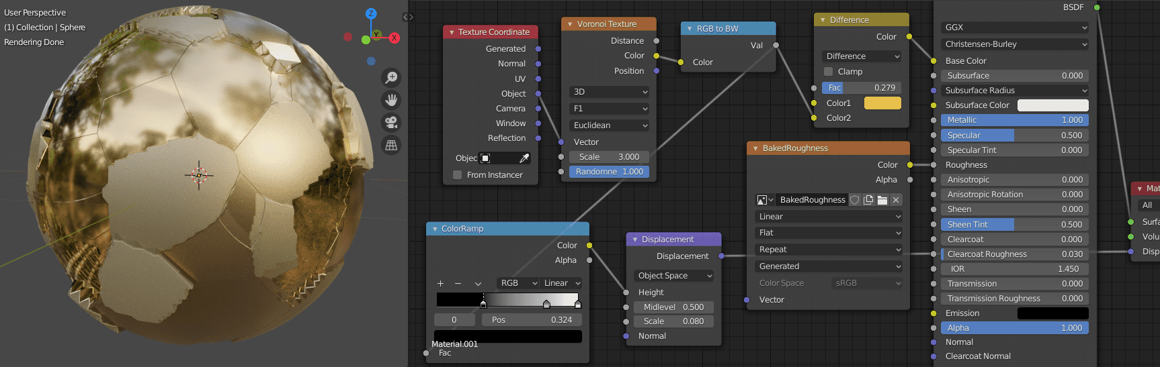1160x367 pixels.
Task: Click the object field cube icon
Action: (x=485, y=158)
